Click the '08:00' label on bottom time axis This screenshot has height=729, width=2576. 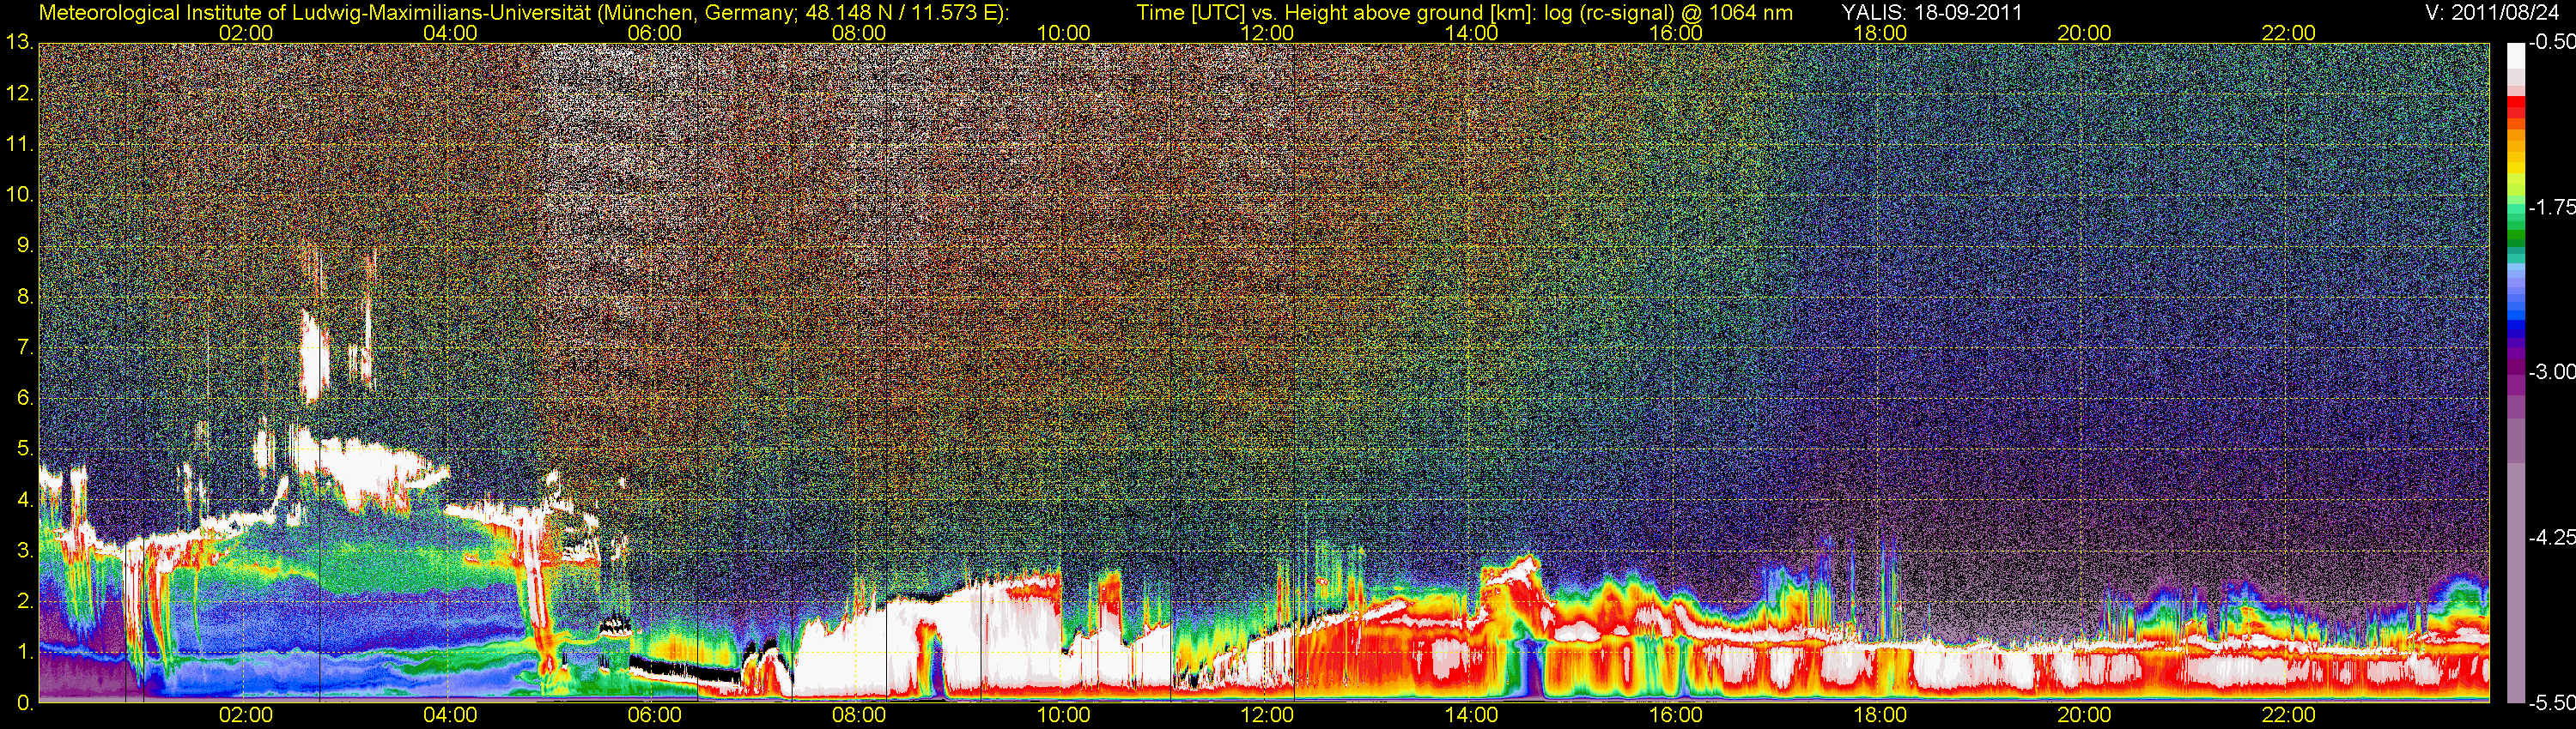click(859, 715)
